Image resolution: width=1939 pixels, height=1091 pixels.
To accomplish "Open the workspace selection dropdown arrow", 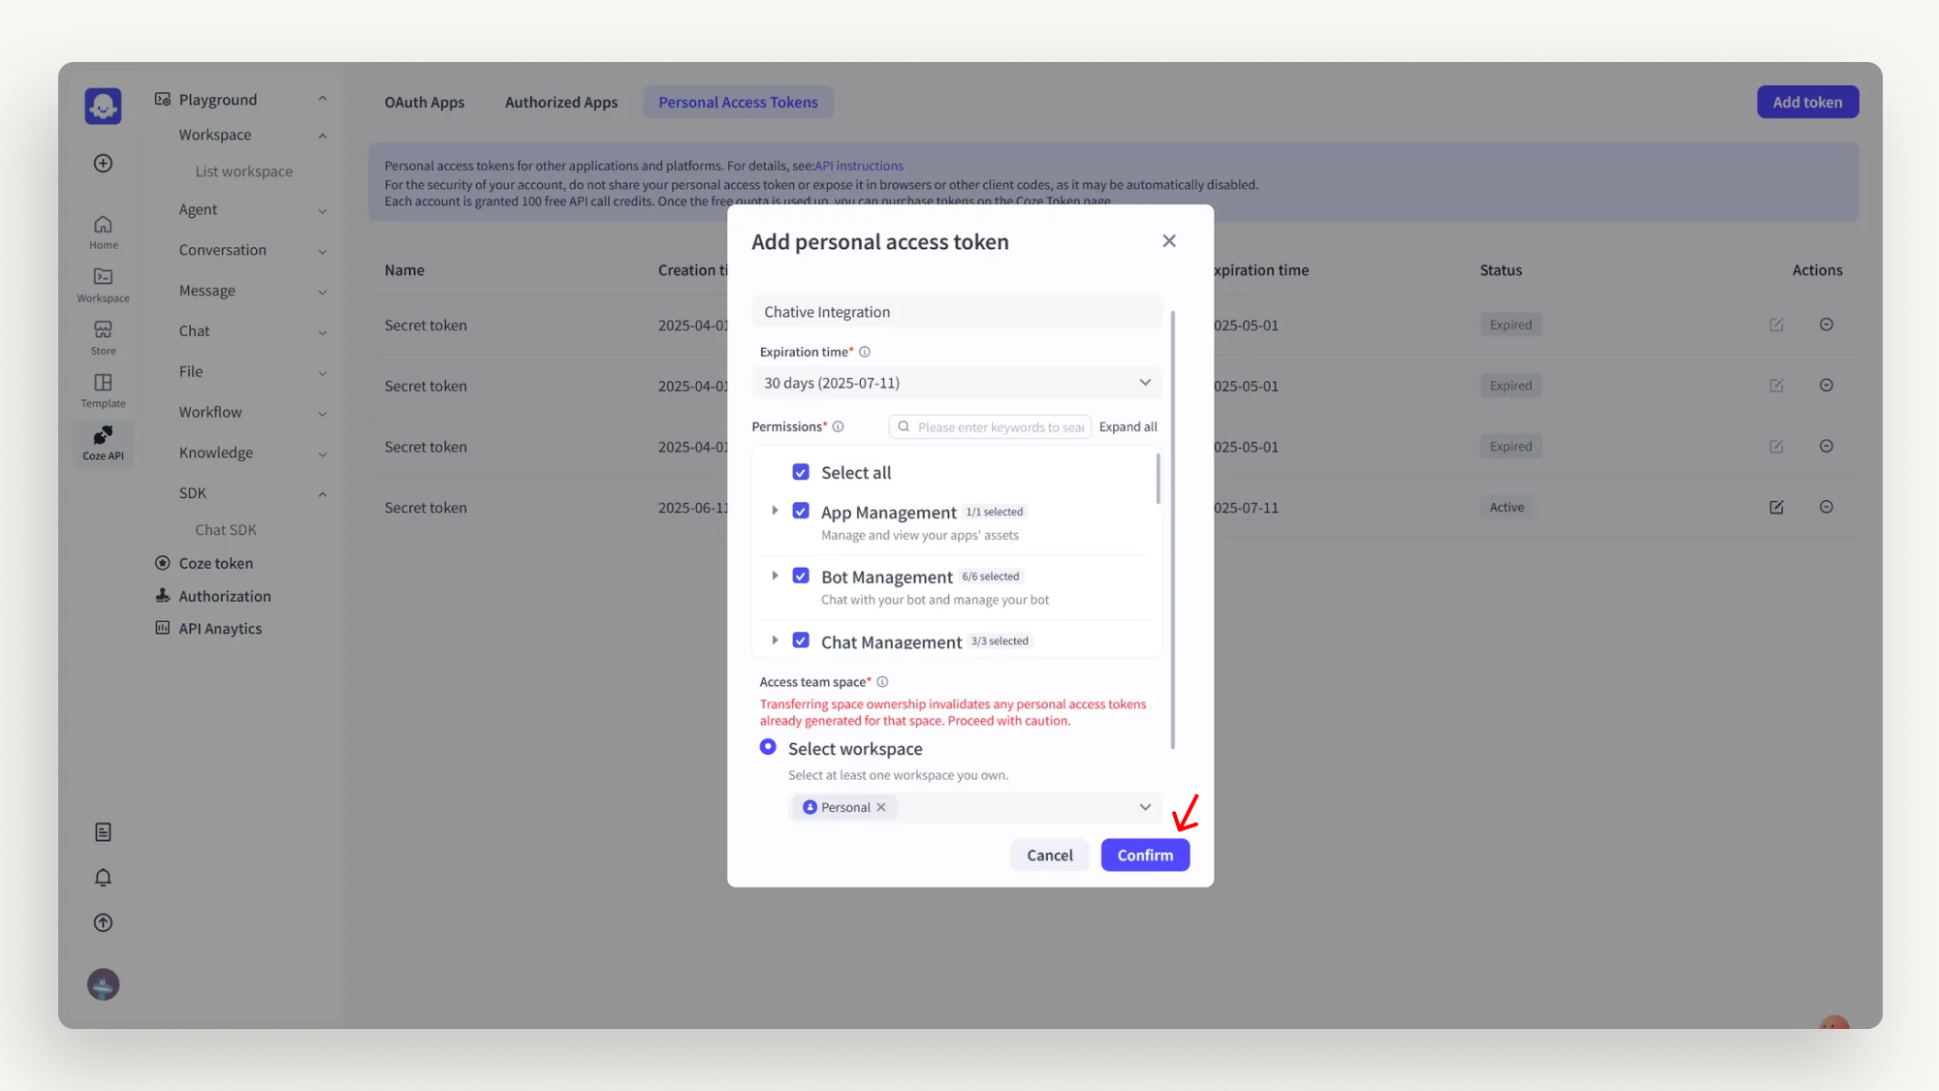I will point(1145,807).
